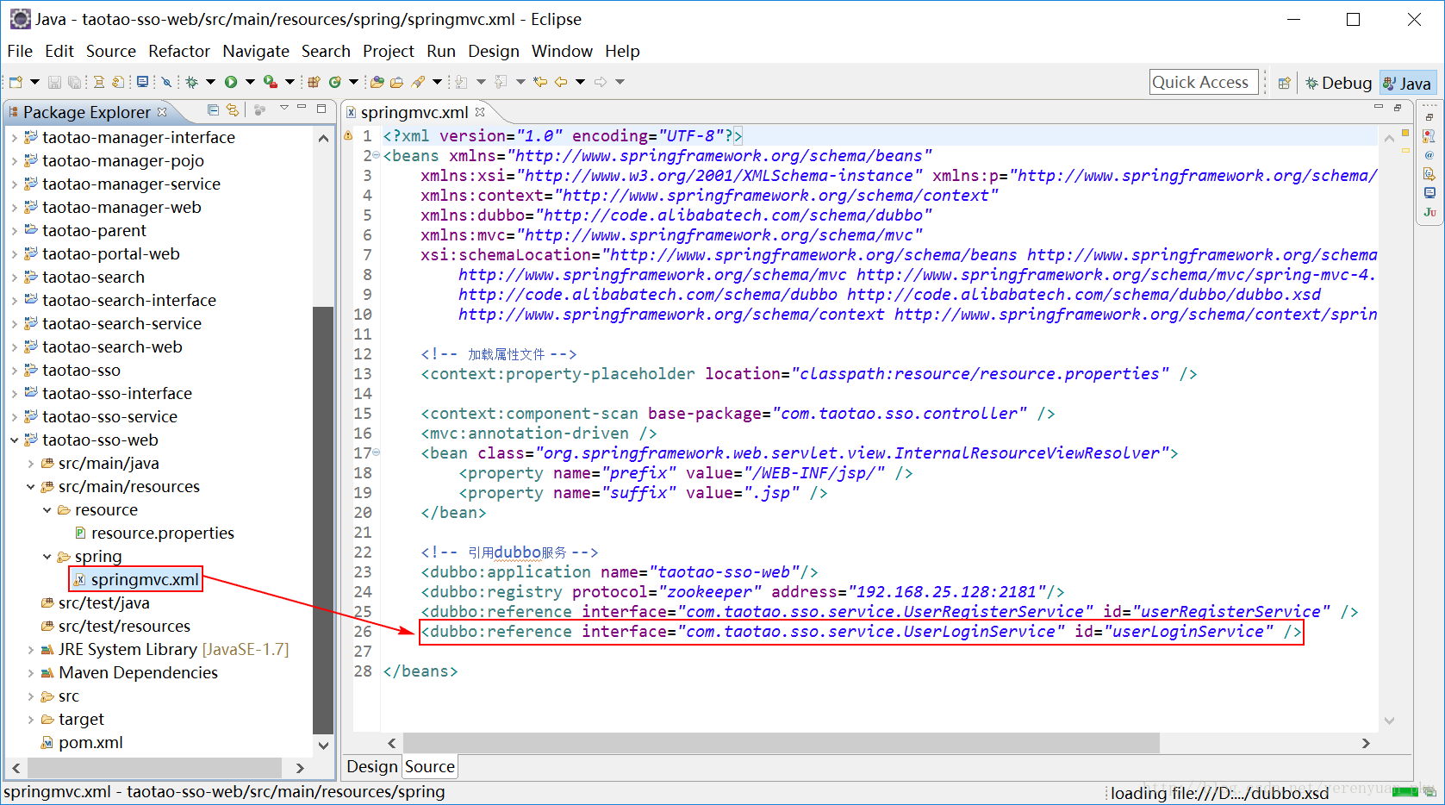Select springmvc.xml in Package Explorer

click(x=136, y=579)
